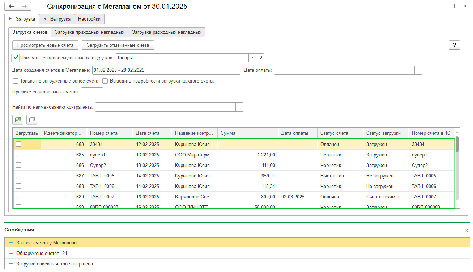Image resolution: width=473 pixels, height=272 pixels.
Task: Click Загрузить отмеченные счета button
Action: (x=118, y=45)
